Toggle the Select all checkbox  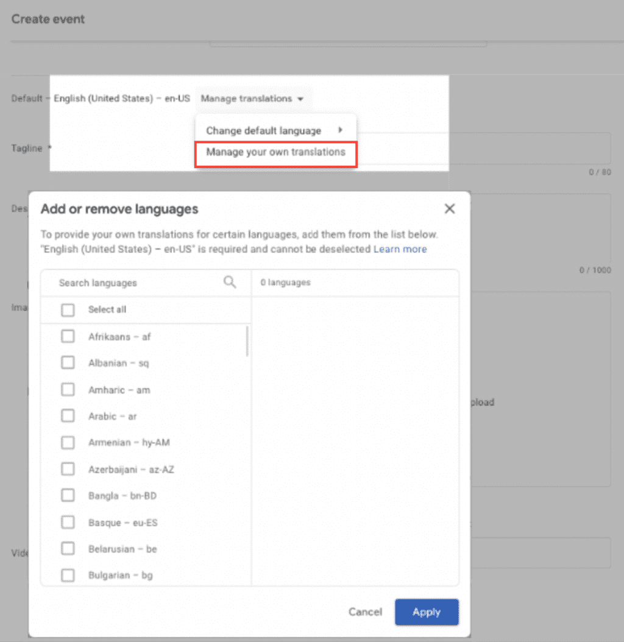(68, 309)
